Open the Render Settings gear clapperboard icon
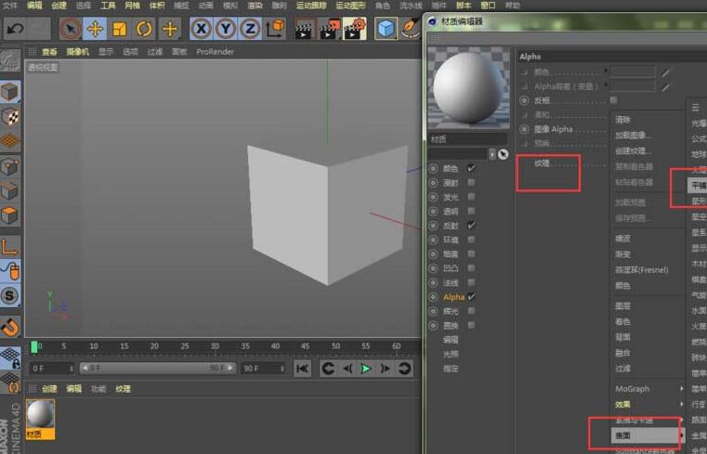Viewport: 707px width, 454px height. [x=355, y=30]
